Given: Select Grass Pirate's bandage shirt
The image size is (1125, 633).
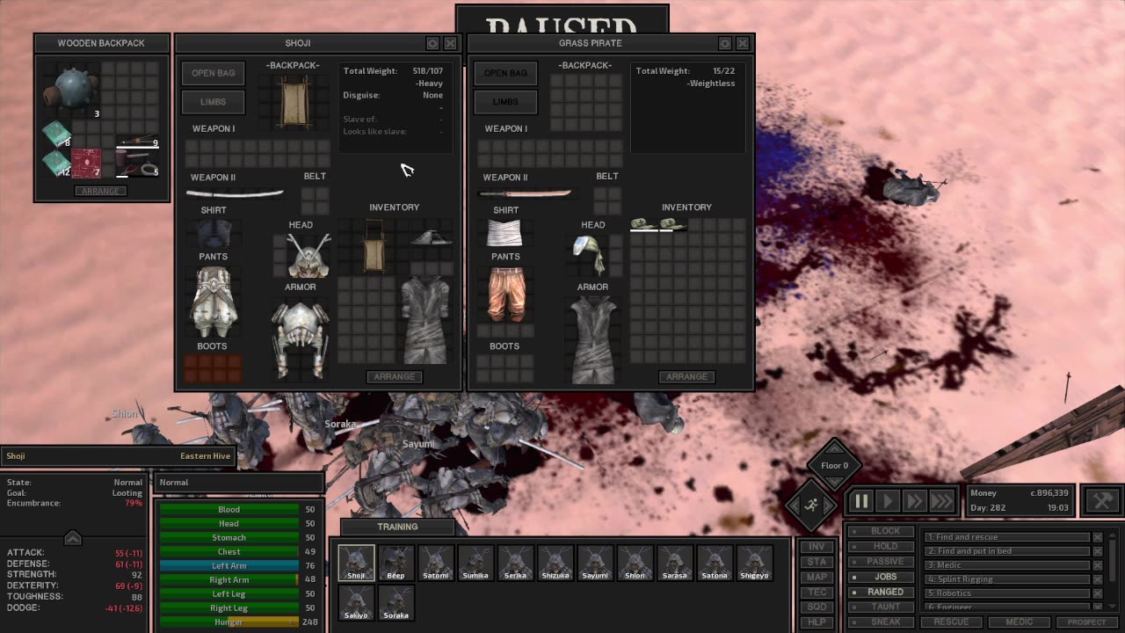Looking at the screenshot, I should 504,233.
